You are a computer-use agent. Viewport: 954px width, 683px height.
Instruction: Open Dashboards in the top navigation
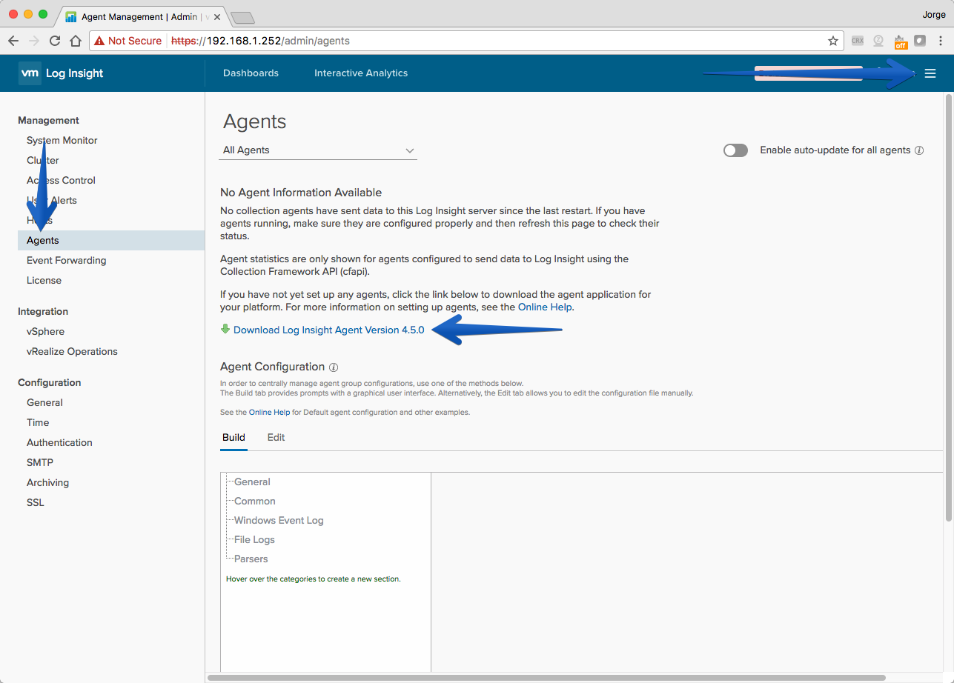[x=251, y=73]
